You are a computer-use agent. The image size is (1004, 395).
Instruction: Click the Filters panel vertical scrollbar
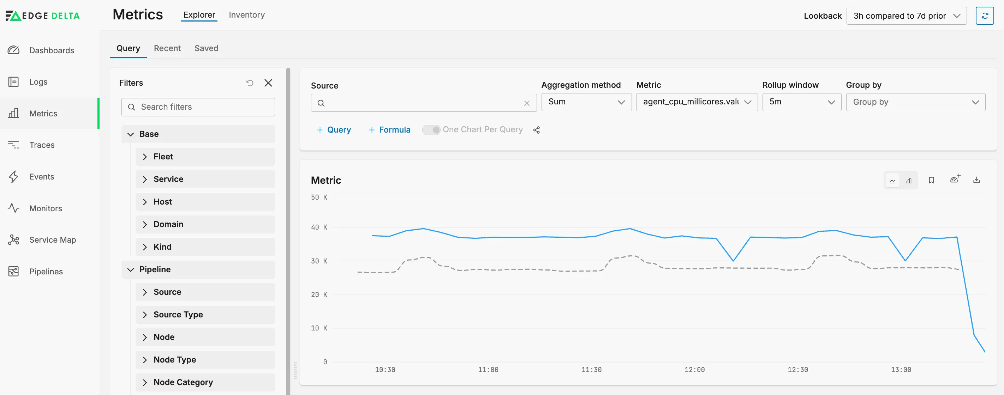(288, 231)
